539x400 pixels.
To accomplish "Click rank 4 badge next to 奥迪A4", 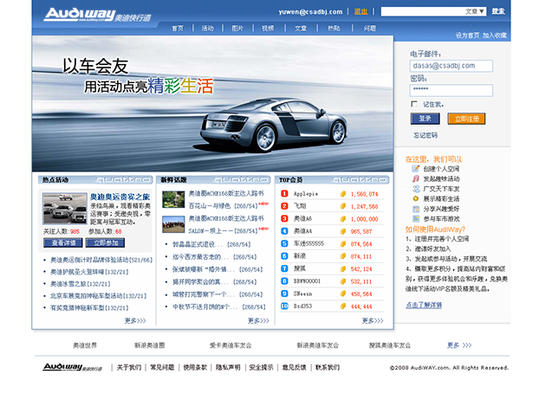I will coord(284,231).
